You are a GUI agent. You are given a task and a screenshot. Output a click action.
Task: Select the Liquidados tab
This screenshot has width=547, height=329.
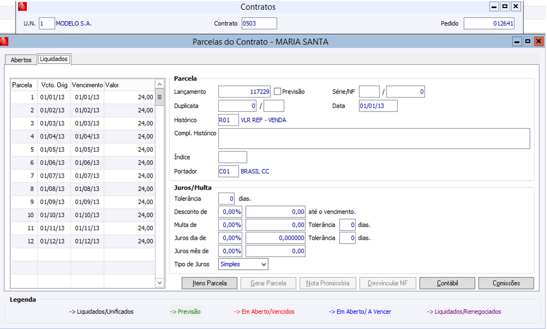click(54, 59)
